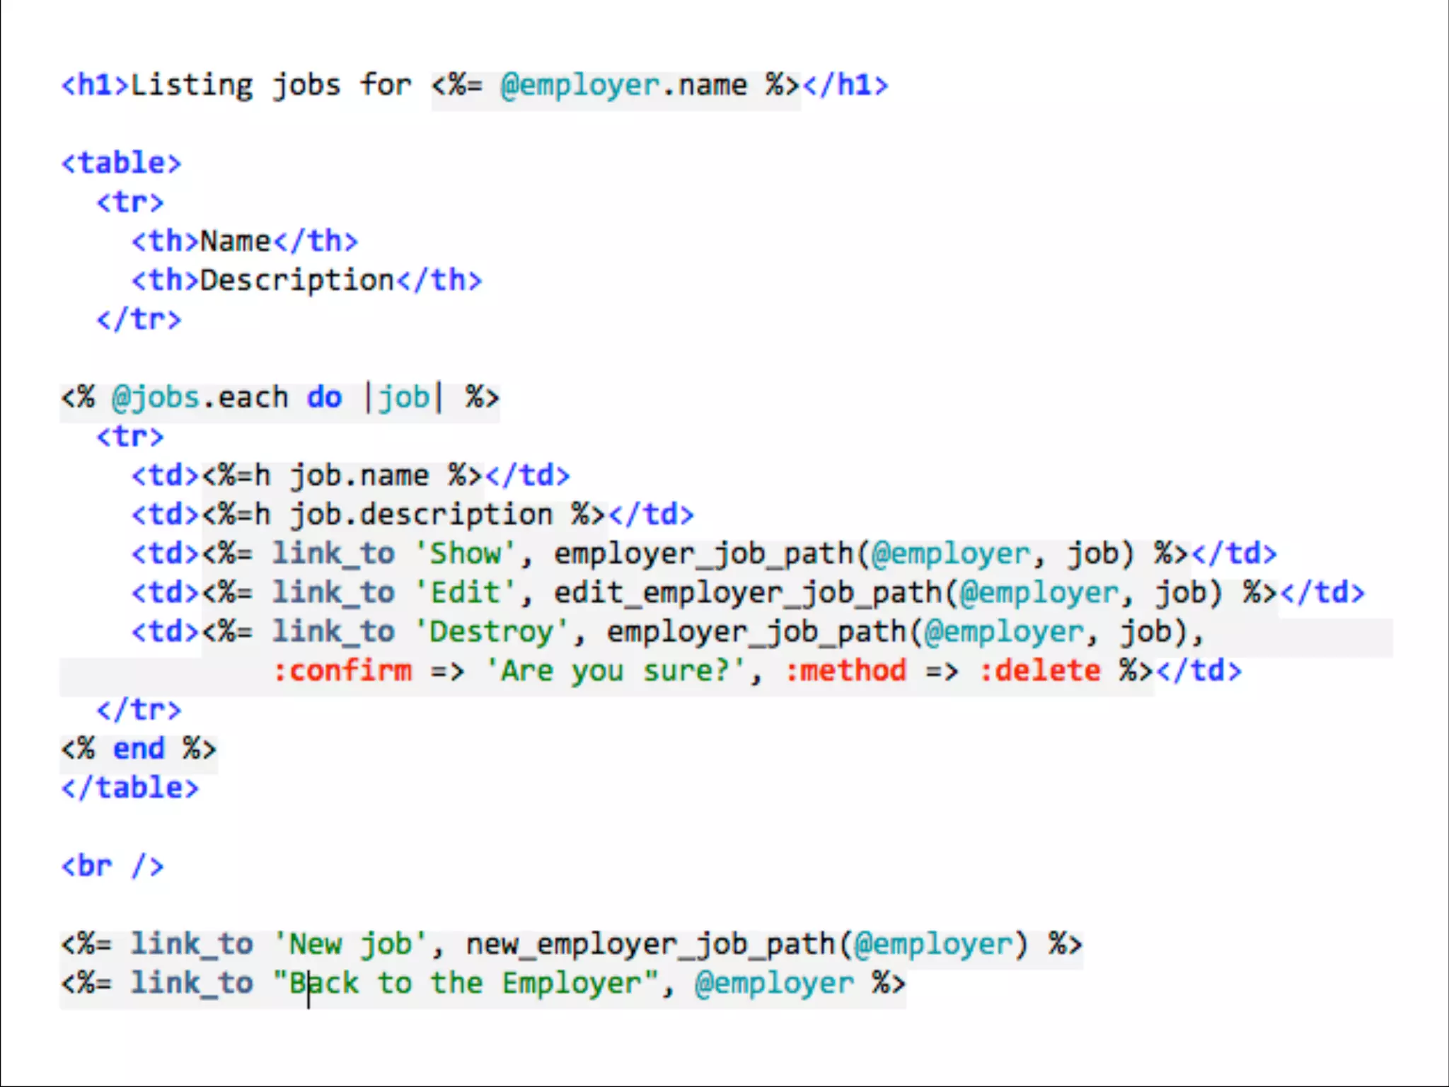The height and width of the screenshot is (1087, 1449).
Task: Click the closing </table> tag
Action: [x=130, y=788]
